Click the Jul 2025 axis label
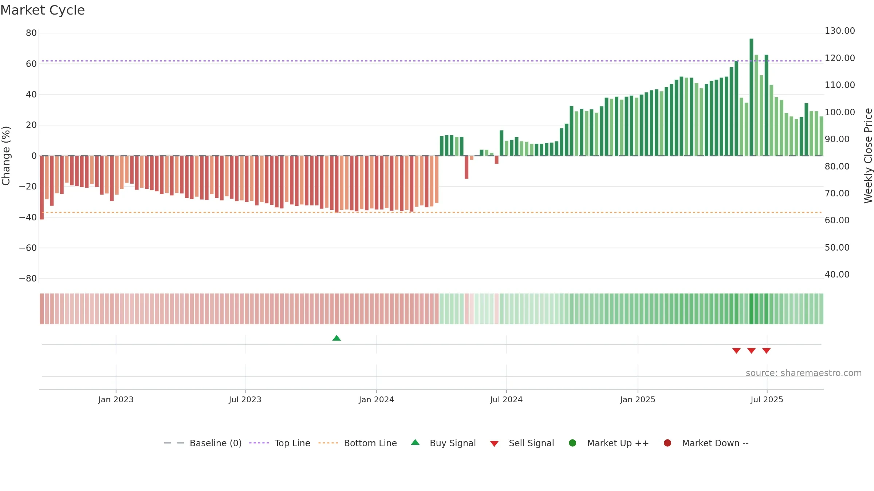The height and width of the screenshot is (491, 874). coord(767,400)
